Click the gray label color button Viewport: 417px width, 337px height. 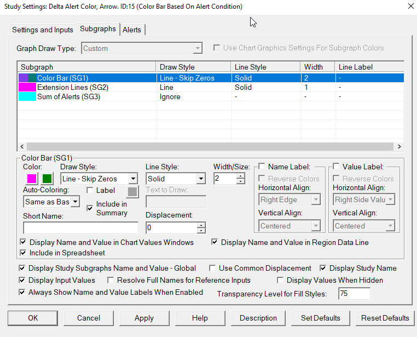coord(132,191)
